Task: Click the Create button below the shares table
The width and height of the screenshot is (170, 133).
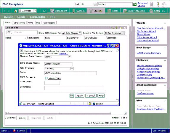Action: coord(22,118)
